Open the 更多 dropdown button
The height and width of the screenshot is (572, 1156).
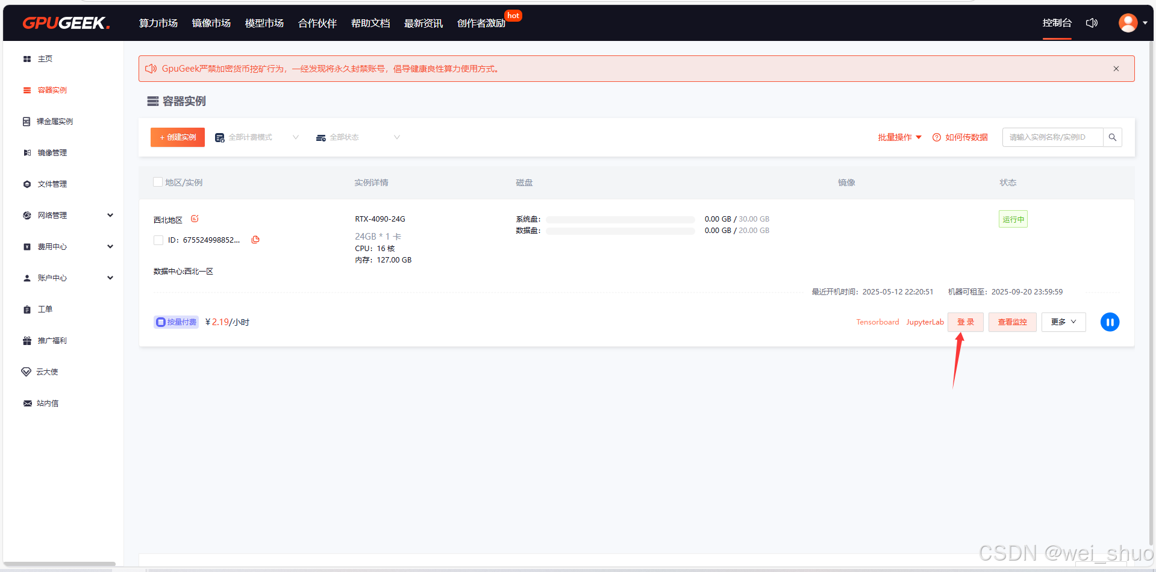point(1064,322)
